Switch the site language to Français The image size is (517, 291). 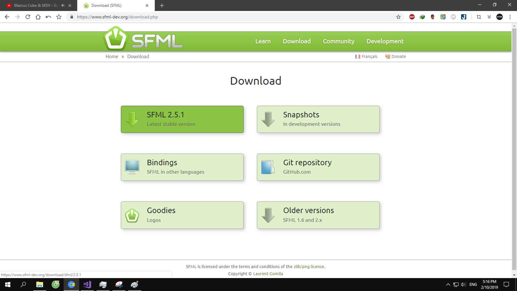[x=366, y=57]
